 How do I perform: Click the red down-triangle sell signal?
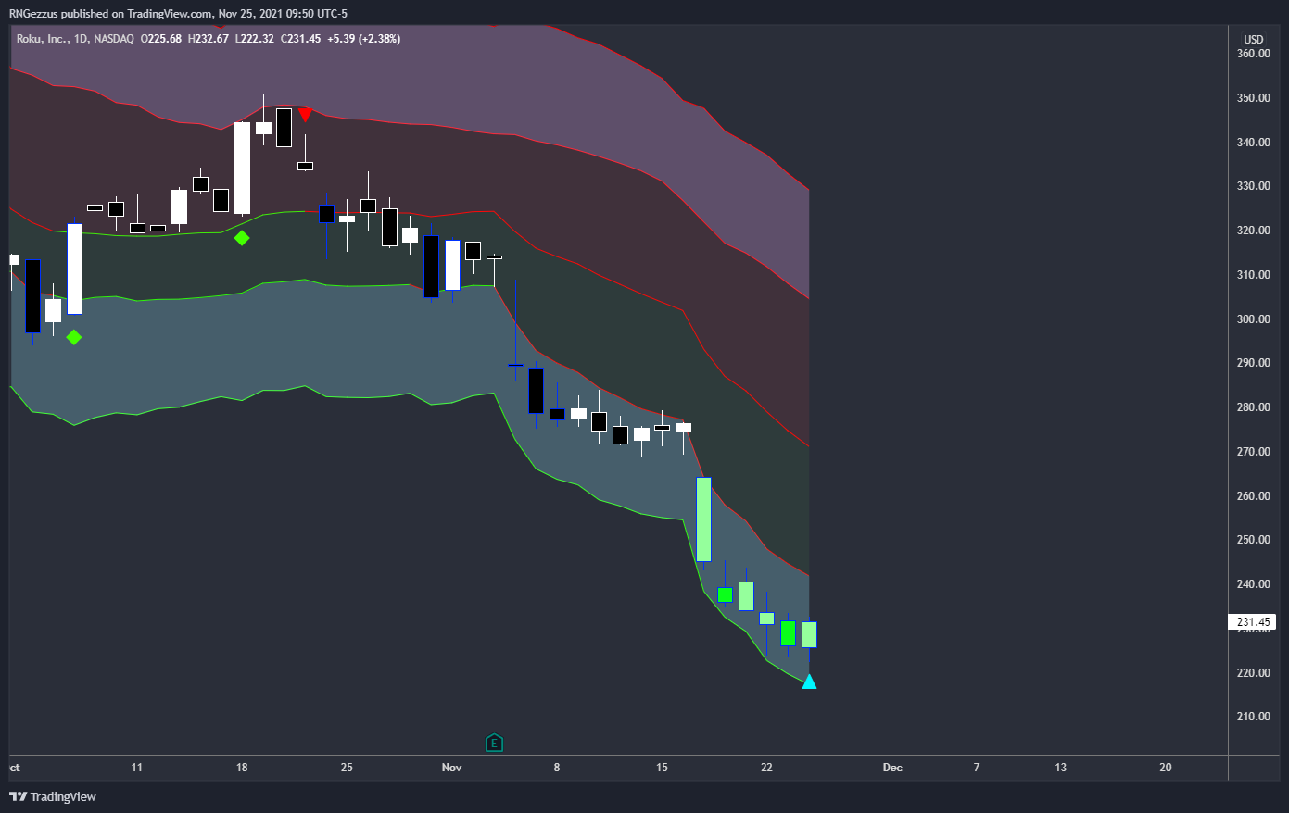[x=305, y=115]
